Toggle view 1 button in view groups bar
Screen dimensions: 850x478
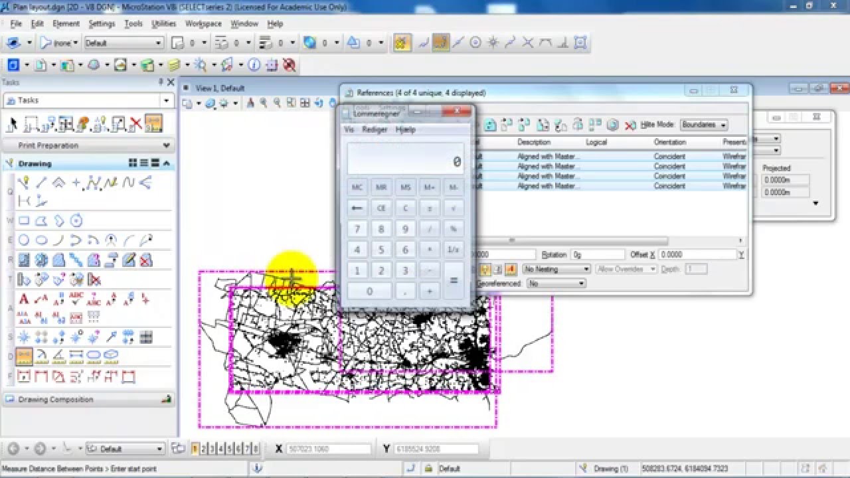195,449
